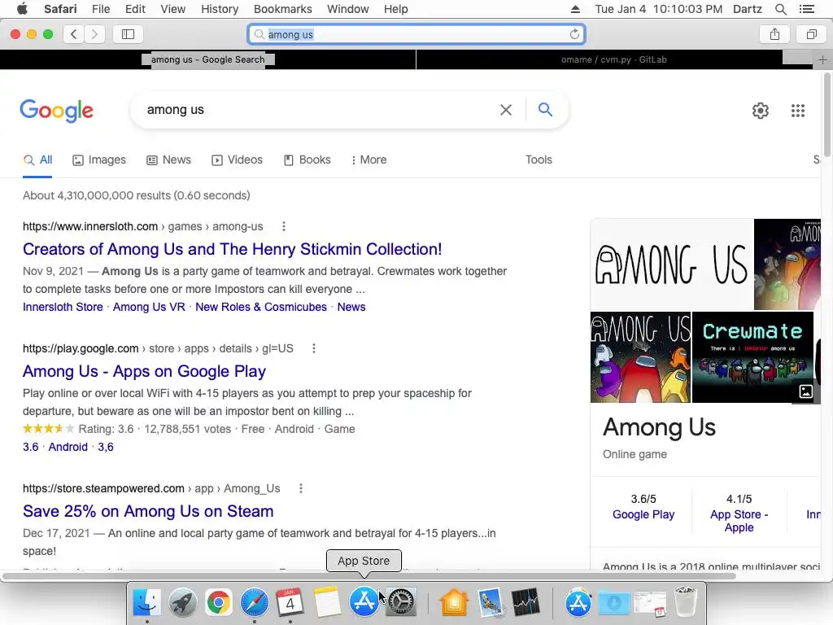Open Calendar app in the dock
Screen dimensions: 833x625
click(290, 602)
